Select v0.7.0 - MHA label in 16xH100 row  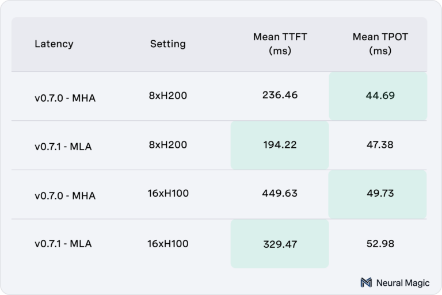65,196
